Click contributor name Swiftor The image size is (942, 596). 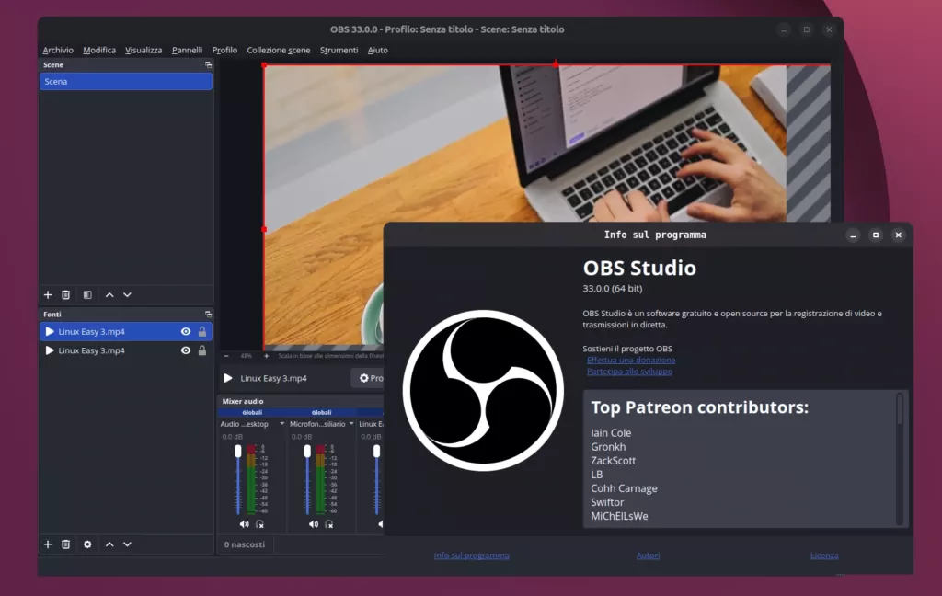pyautogui.click(x=607, y=502)
